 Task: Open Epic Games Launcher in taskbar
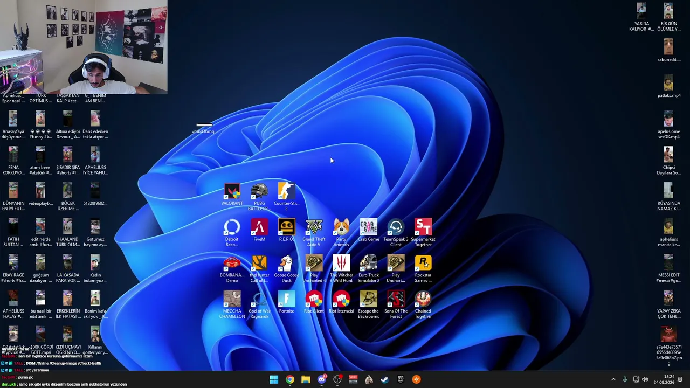pyautogui.click(x=401, y=379)
